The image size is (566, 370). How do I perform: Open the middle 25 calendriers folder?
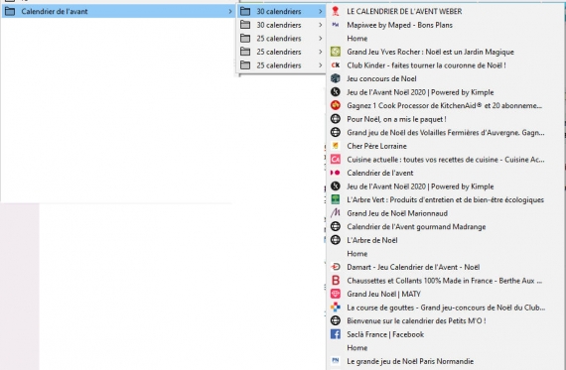(282, 52)
